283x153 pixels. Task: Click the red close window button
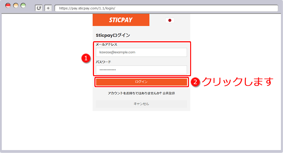click(x=8, y=6)
